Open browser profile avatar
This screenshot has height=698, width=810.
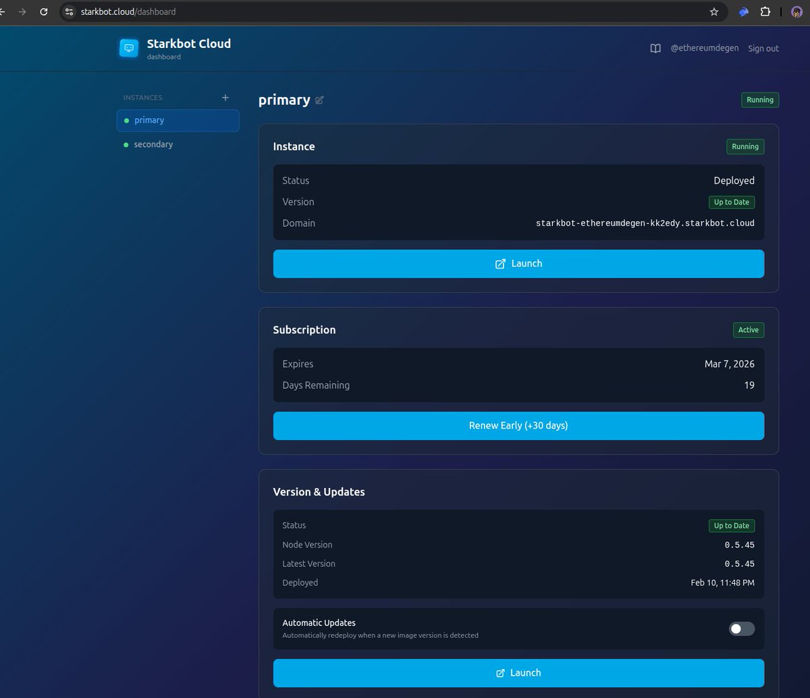796,11
